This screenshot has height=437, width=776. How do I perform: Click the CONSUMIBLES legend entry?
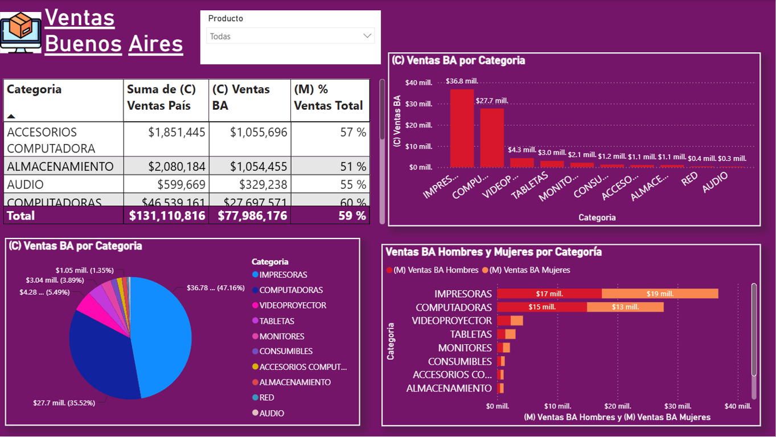click(282, 352)
